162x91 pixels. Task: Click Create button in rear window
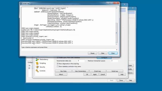[131, 65]
